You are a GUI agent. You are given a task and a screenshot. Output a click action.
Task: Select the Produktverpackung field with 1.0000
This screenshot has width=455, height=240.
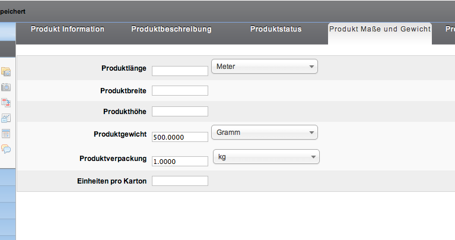[180, 161]
